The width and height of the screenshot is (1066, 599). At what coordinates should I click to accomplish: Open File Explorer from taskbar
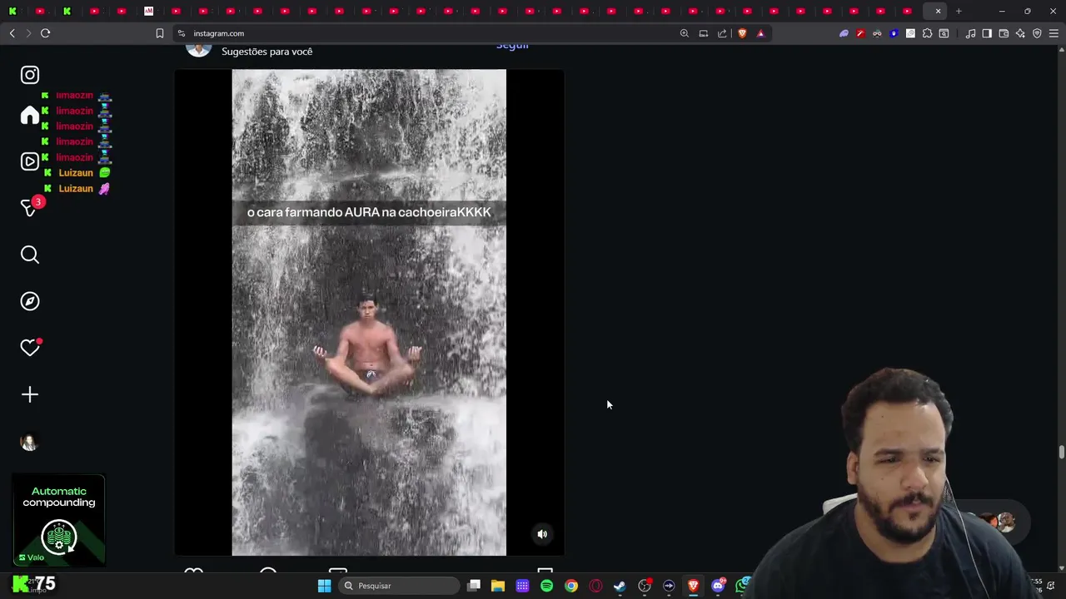498,586
